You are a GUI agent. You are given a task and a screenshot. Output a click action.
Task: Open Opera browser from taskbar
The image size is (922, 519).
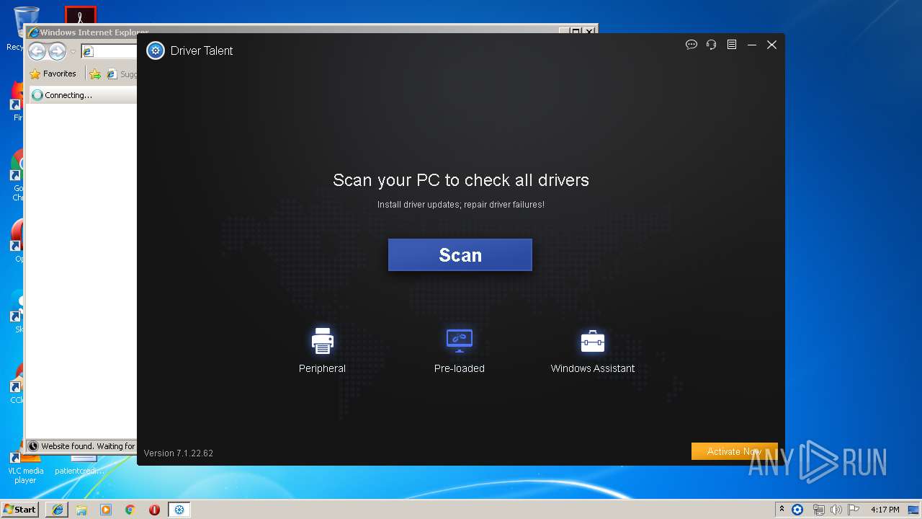154,510
